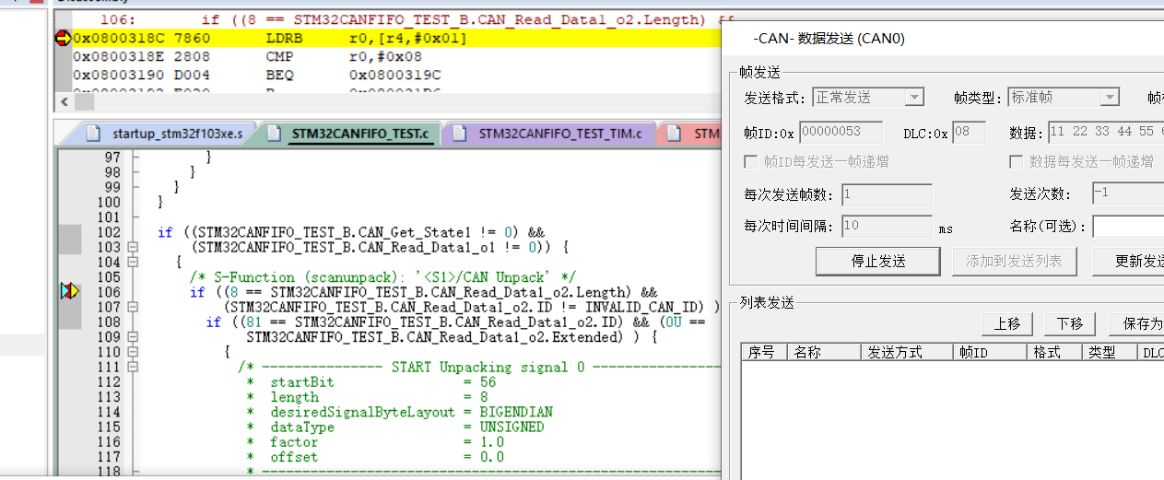Open the 发送格式 dropdown showing 正常发送
This screenshot has height=480, width=1164.
pyautogui.click(x=868, y=97)
